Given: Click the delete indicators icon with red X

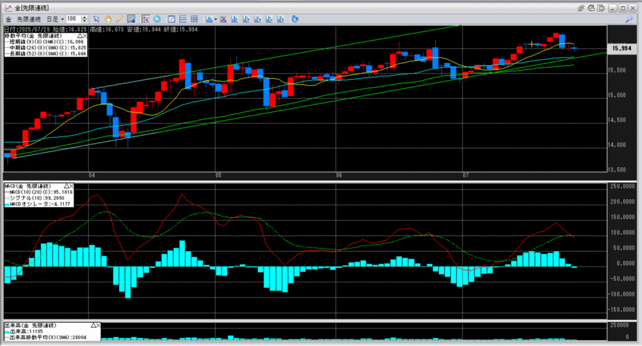Looking at the screenshot, I should 223,19.
